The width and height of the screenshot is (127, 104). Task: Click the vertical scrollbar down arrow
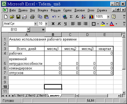point(124,92)
